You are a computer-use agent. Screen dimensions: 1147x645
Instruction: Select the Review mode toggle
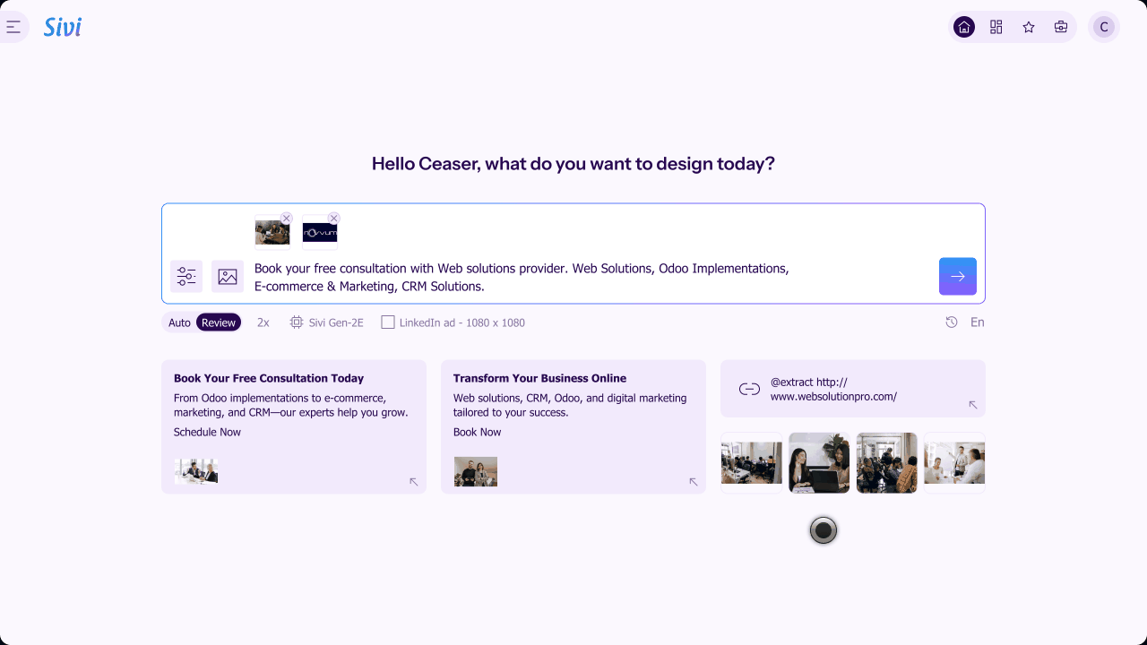click(x=219, y=322)
